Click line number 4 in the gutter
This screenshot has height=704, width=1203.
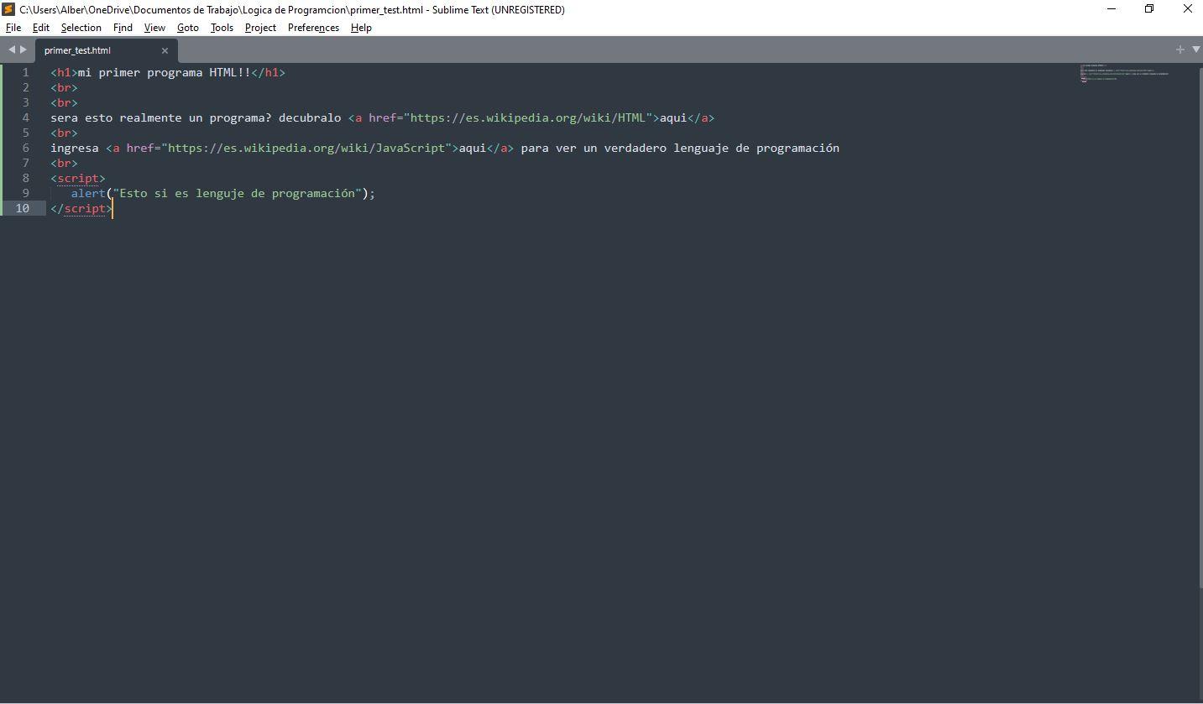tap(25, 117)
